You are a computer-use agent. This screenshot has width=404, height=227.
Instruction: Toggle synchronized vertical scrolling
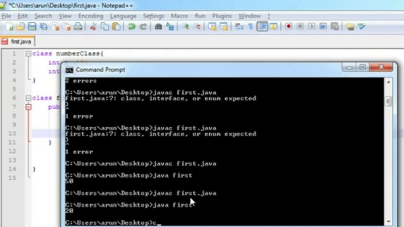coord(212,27)
